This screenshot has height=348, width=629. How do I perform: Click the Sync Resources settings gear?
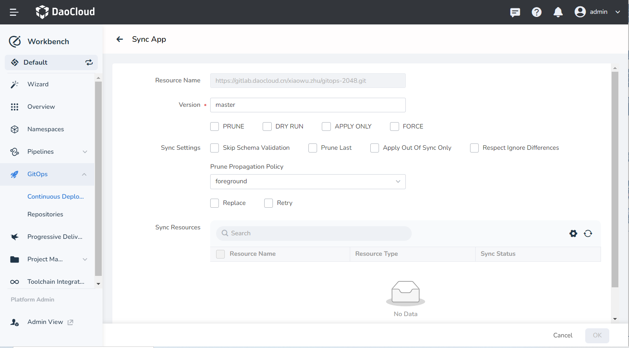click(573, 233)
